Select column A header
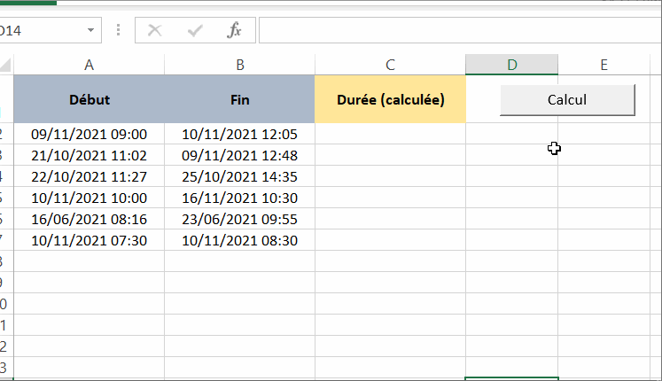 coord(89,65)
